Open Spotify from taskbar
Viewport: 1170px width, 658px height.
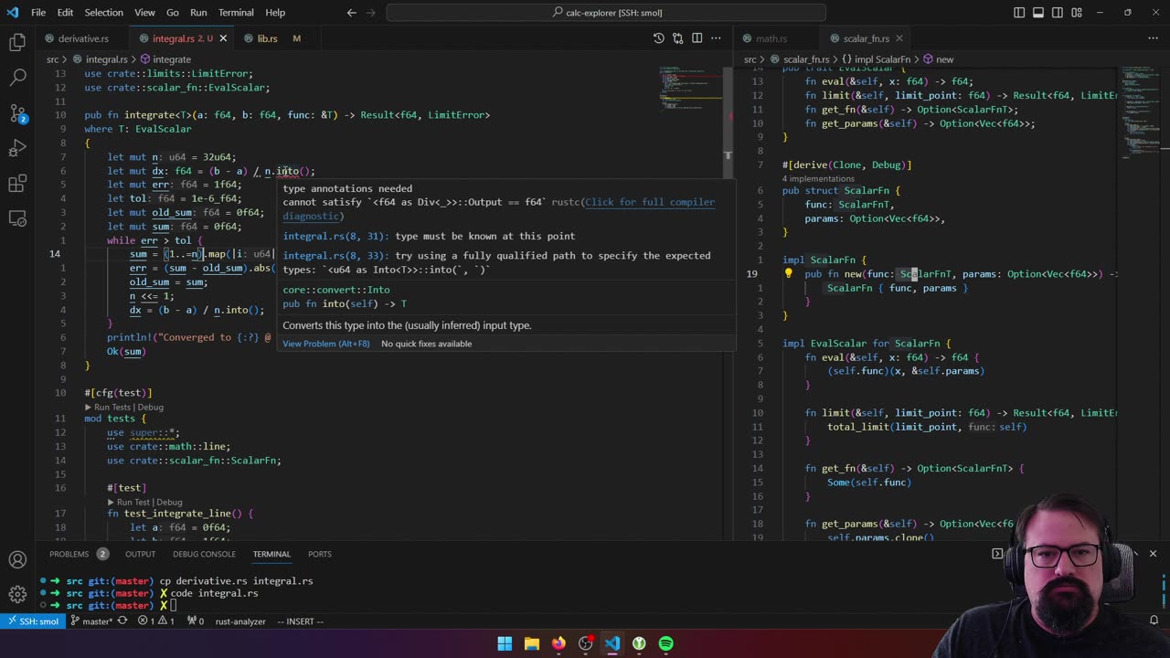pyautogui.click(x=665, y=643)
